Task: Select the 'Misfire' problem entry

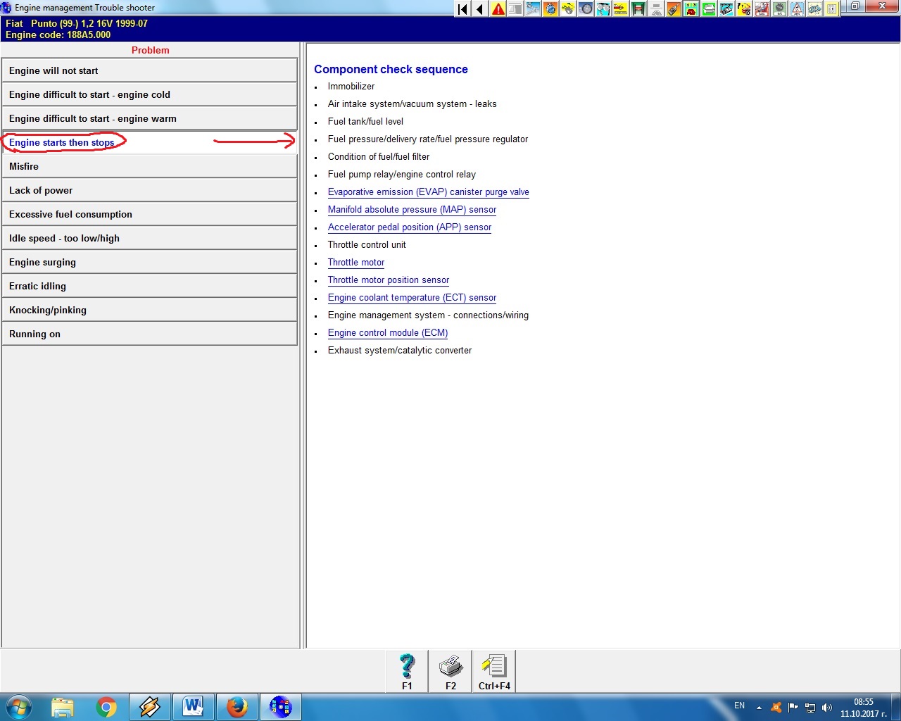Action: (x=149, y=166)
